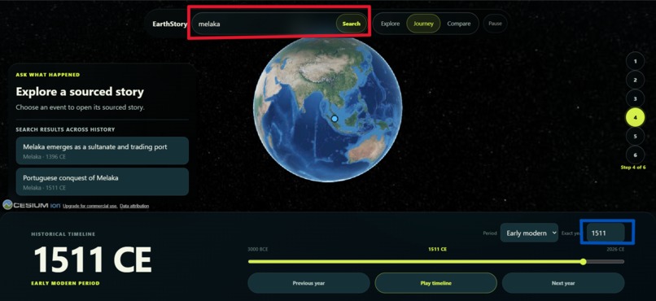This screenshot has height=301, width=656.
Task: Go to journey step 3
Action: [x=635, y=99]
